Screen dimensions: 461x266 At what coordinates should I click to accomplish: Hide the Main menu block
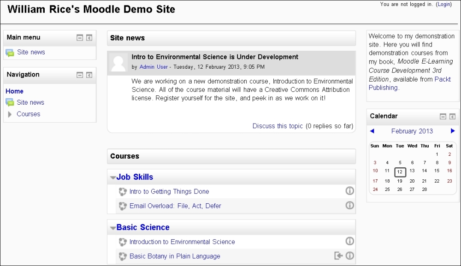[x=80, y=38]
